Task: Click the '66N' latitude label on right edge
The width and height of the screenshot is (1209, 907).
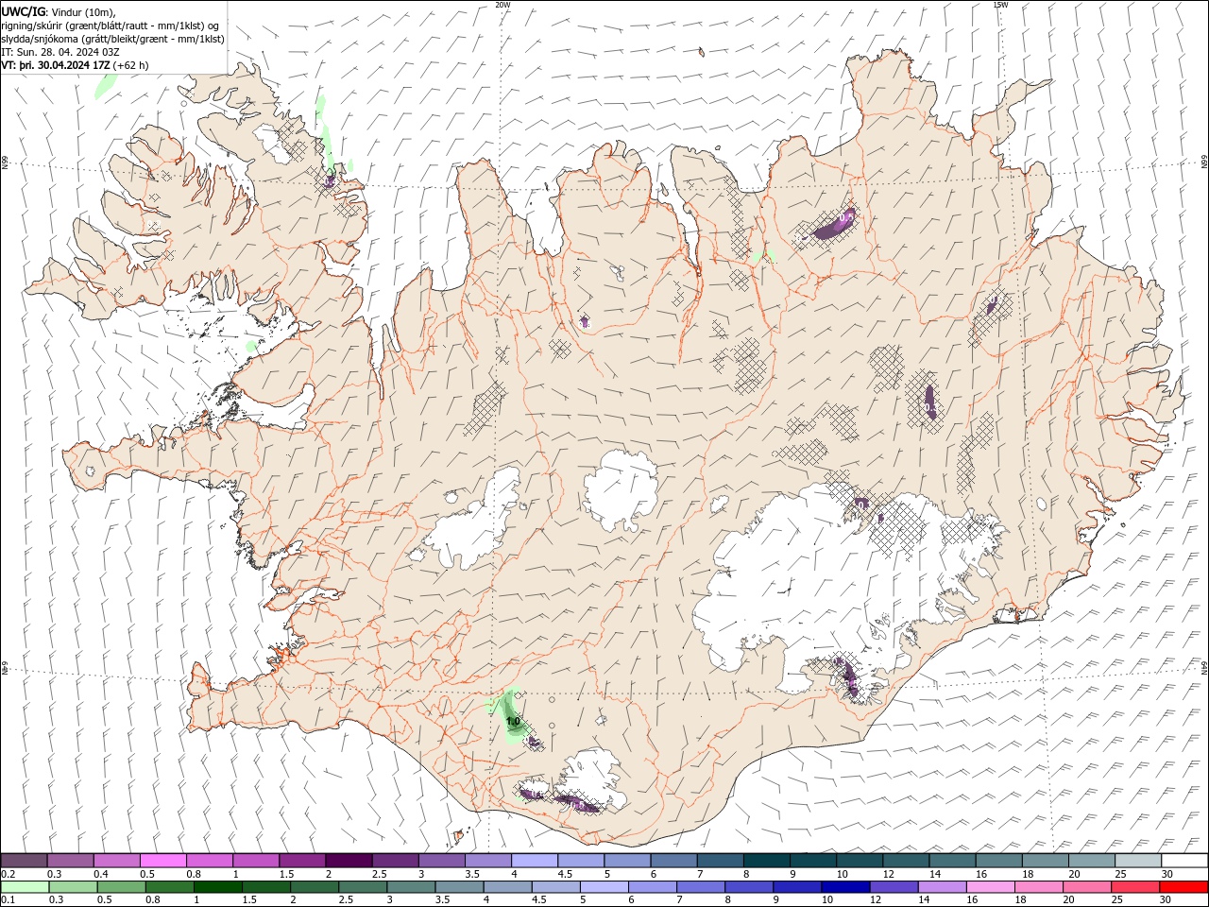Action: [x=1204, y=163]
